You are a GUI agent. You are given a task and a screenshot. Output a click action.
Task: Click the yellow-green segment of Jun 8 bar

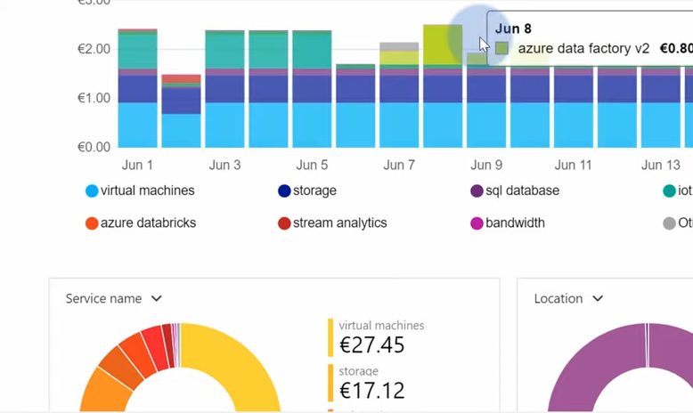pos(443,45)
